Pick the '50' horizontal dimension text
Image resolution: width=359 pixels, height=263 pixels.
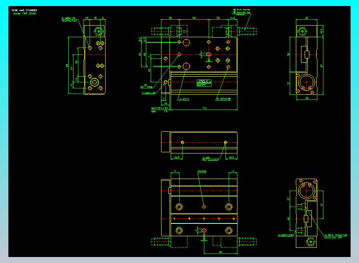(194, 18)
